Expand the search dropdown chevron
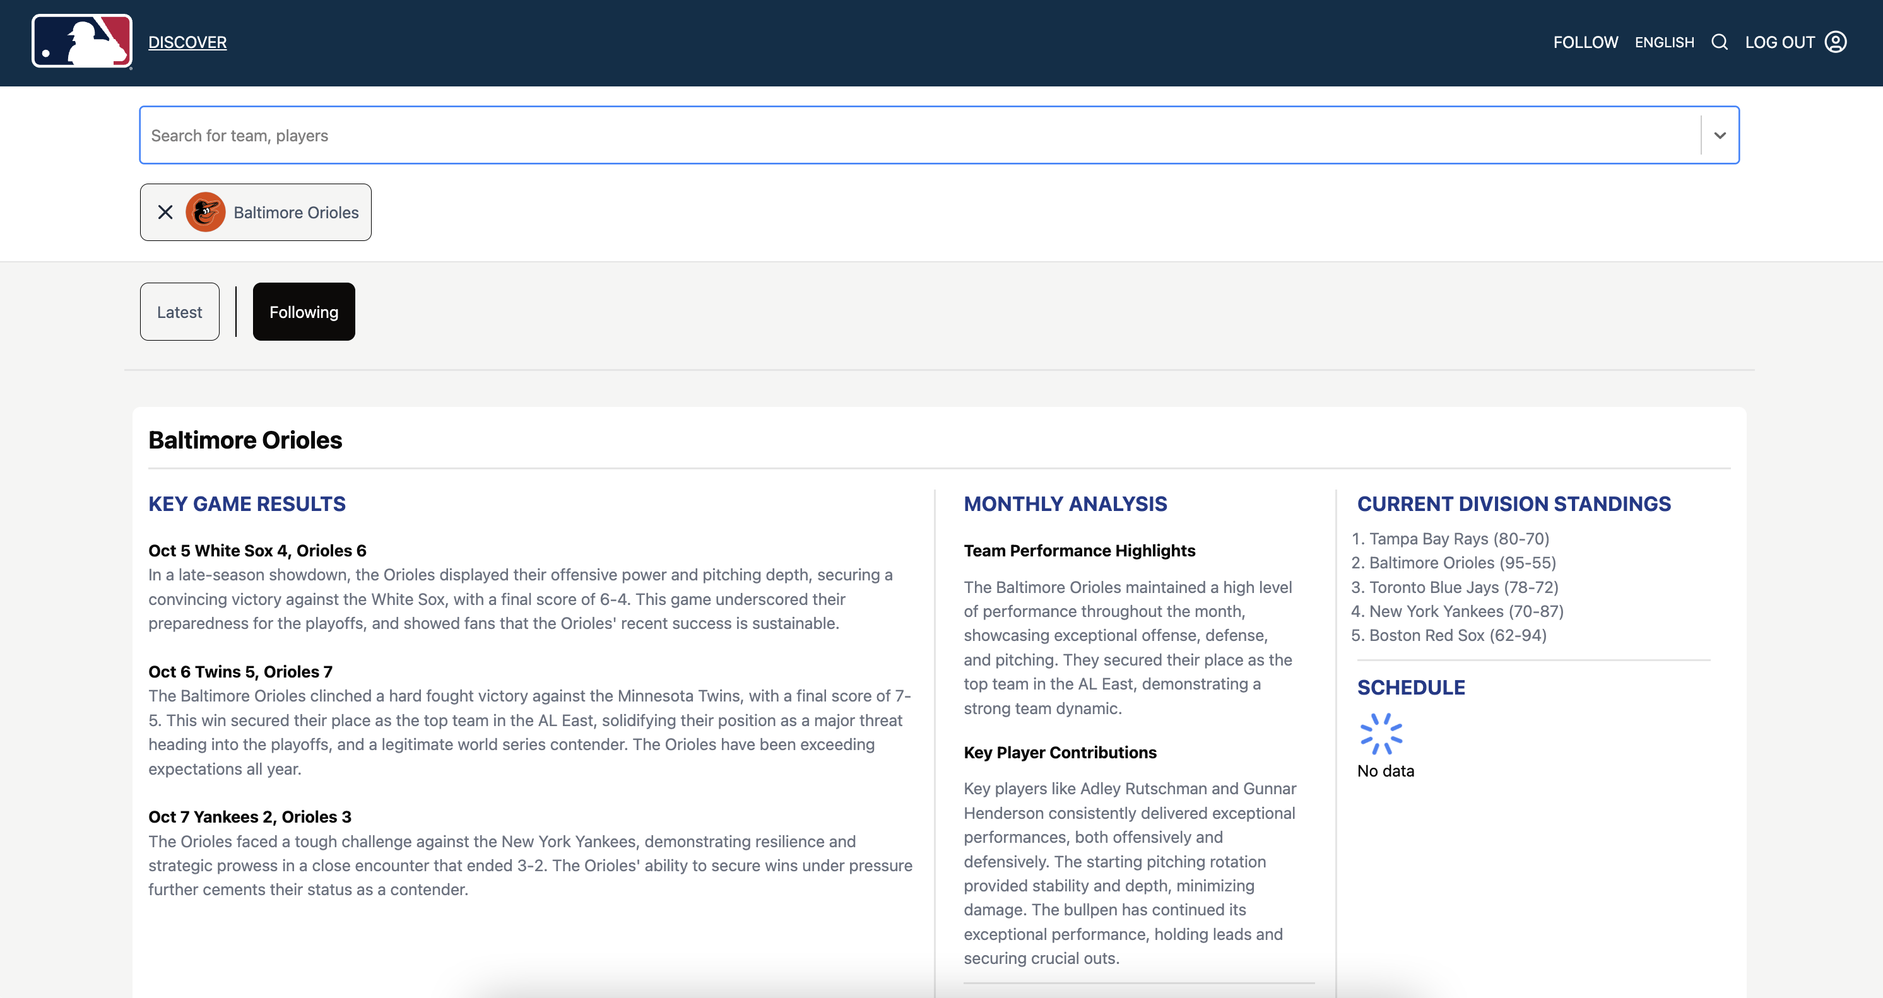Screen dimensions: 1883x998 click(1720, 136)
